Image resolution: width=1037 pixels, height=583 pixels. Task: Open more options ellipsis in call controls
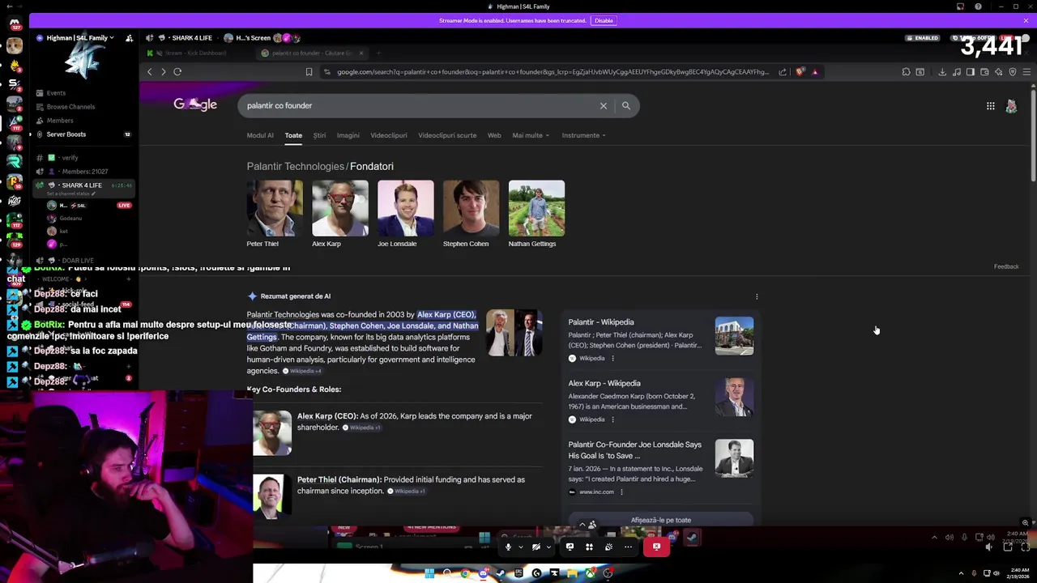coord(628,547)
